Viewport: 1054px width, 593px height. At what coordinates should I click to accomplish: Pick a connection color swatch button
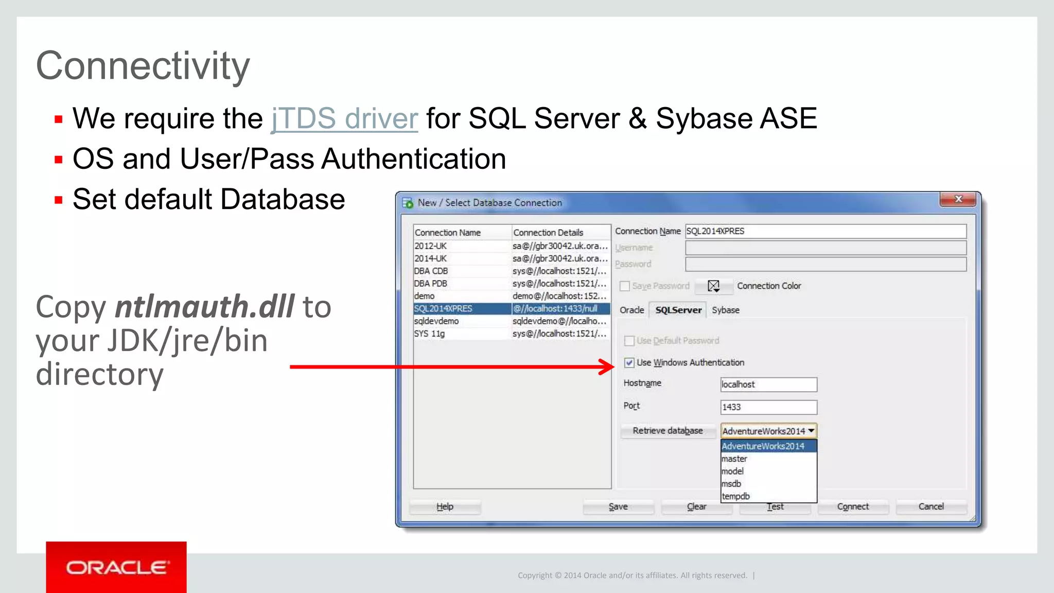(713, 286)
